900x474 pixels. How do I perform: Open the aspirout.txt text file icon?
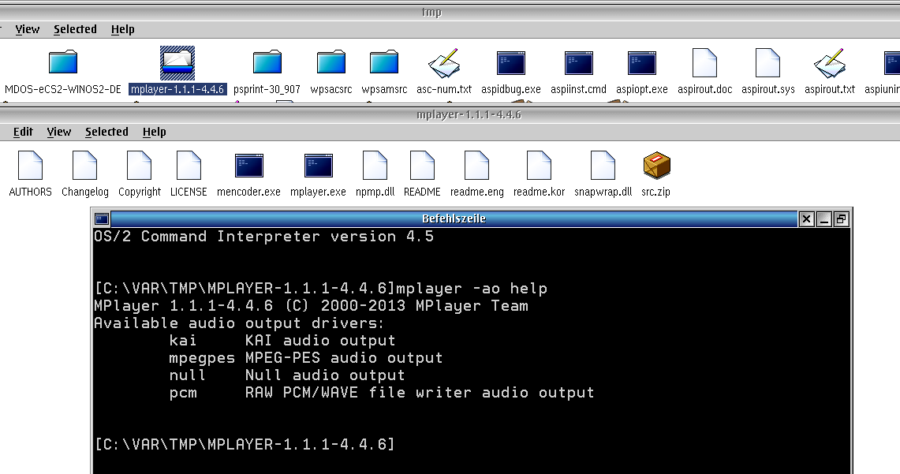[830, 62]
